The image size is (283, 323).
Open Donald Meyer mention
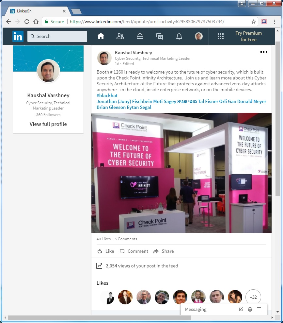tap(252, 101)
